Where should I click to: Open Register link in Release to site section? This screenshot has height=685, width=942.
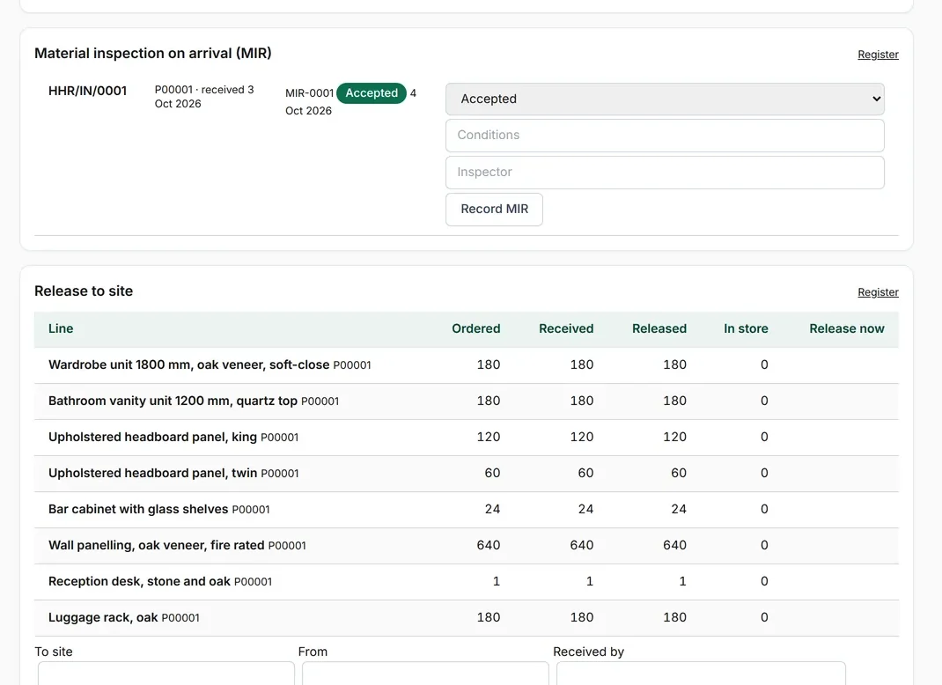tap(878, 292)
